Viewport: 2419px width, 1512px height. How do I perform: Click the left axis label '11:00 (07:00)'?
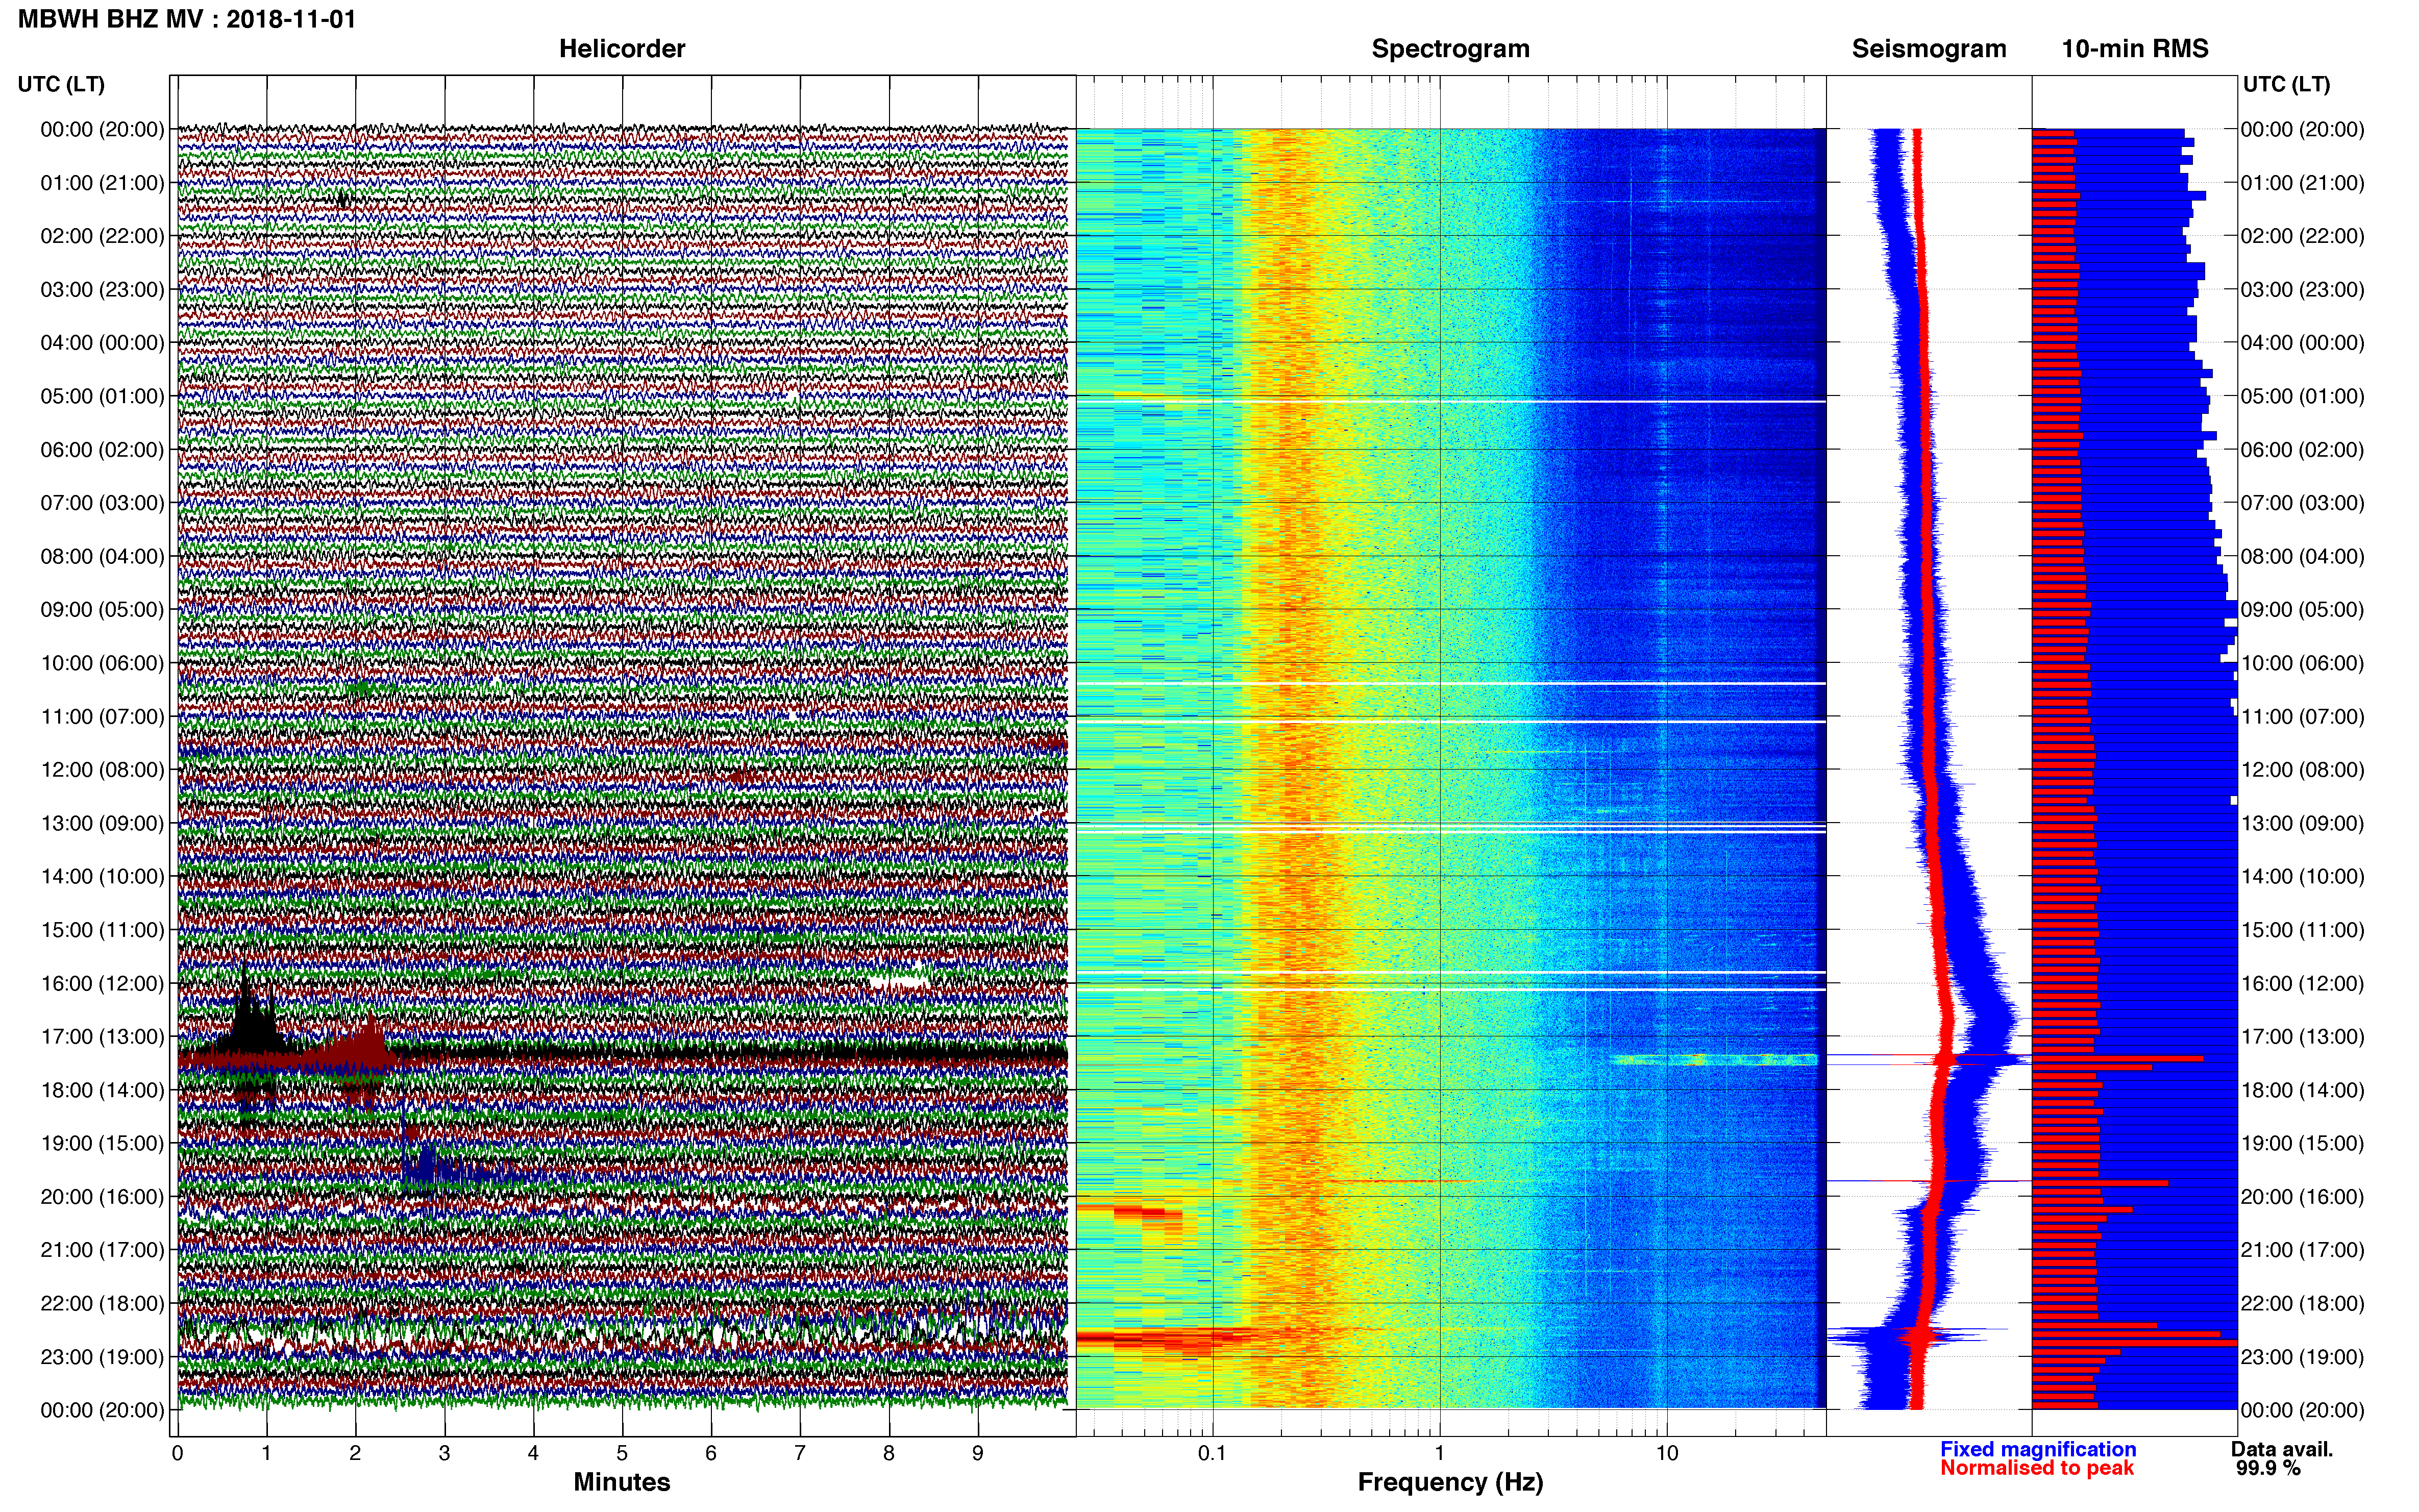click(102, 717)
